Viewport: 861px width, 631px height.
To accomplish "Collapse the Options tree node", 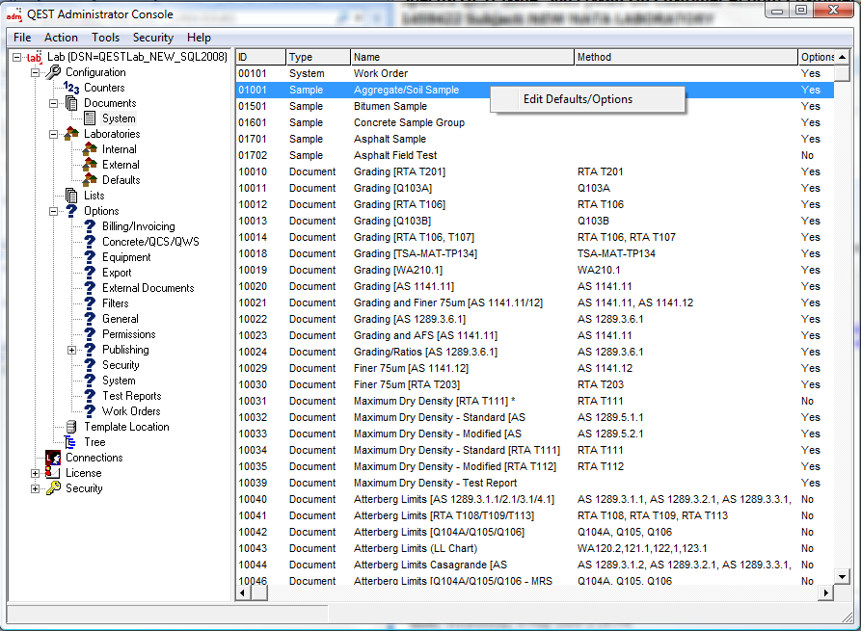I will [54, 211].
